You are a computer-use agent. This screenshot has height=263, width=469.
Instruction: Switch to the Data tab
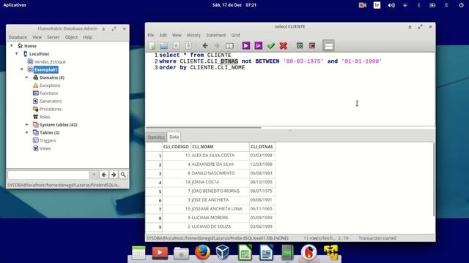[174, 137]
